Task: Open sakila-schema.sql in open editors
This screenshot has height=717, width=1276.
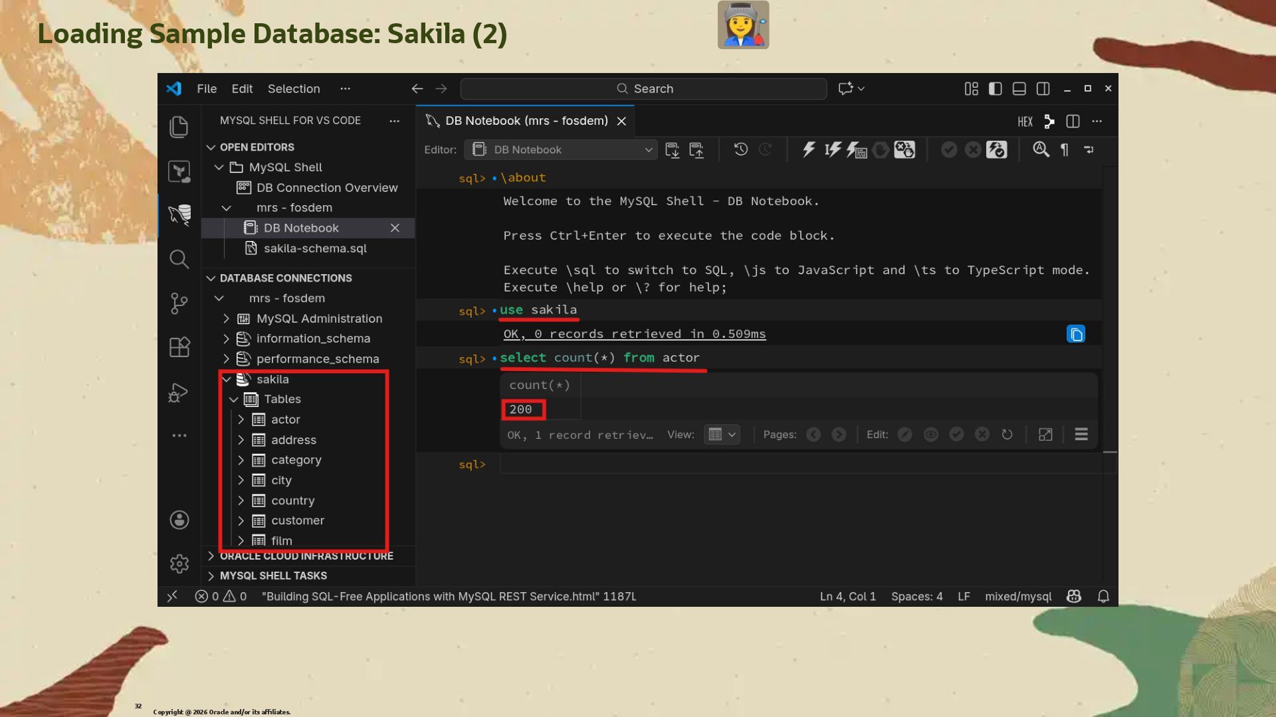Action: (315, 248)
